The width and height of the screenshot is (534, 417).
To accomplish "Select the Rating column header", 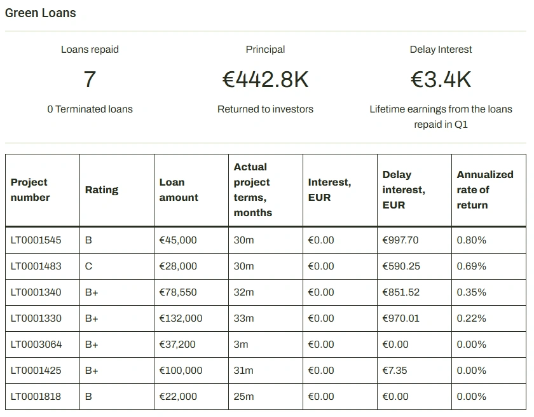I will [102, 189].
